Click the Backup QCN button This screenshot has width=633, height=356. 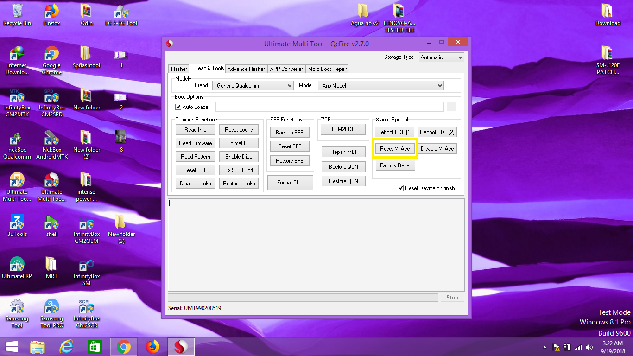tap(343, 167)
